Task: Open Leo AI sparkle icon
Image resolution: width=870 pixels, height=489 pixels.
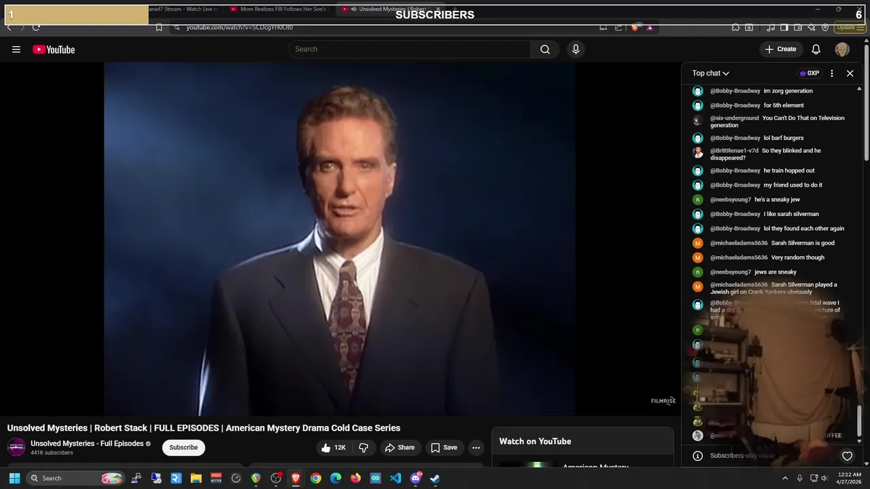Action: pyautogui.click(x=812, y=27)
